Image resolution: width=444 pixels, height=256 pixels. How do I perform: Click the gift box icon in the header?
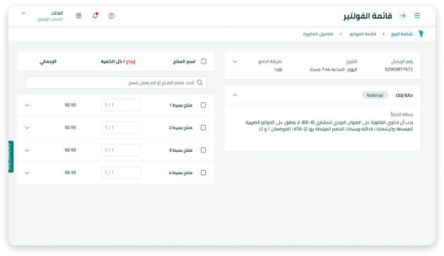point(78,16)
